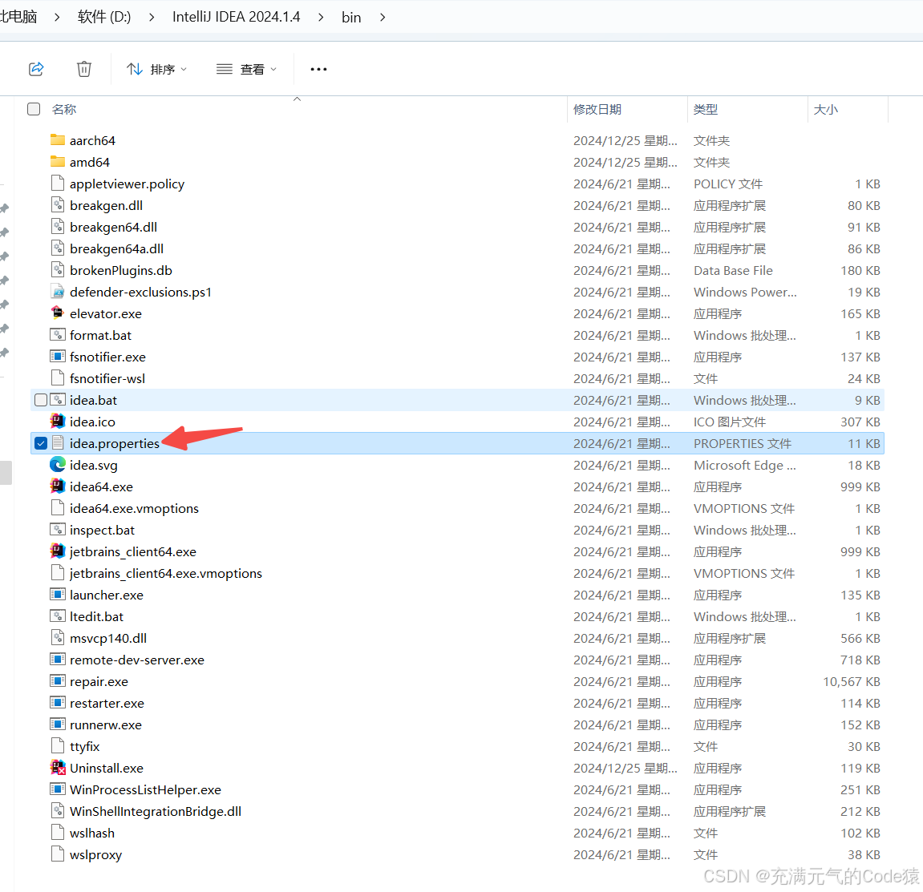
Task: Select the file named jetbrains_client64.exe.vmoptions
Action: (x=165, y=573)
